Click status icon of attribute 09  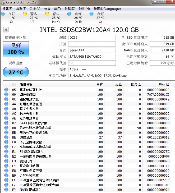pyautogui.click(x=6, y=95)
